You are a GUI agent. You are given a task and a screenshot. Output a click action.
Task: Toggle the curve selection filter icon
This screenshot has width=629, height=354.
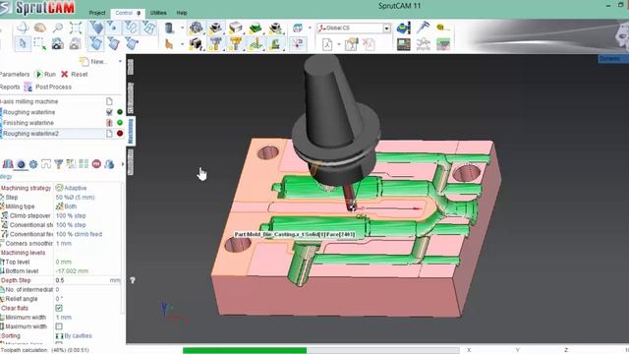131,28
